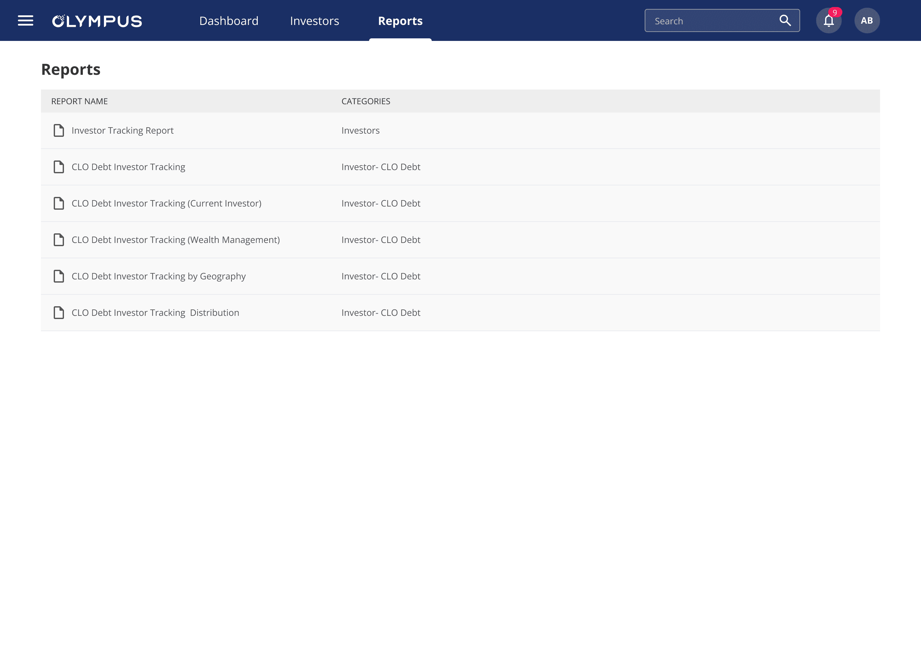Open the hamburger navigation menu
The height and width of the screenshot is (663, 921).
26,21
